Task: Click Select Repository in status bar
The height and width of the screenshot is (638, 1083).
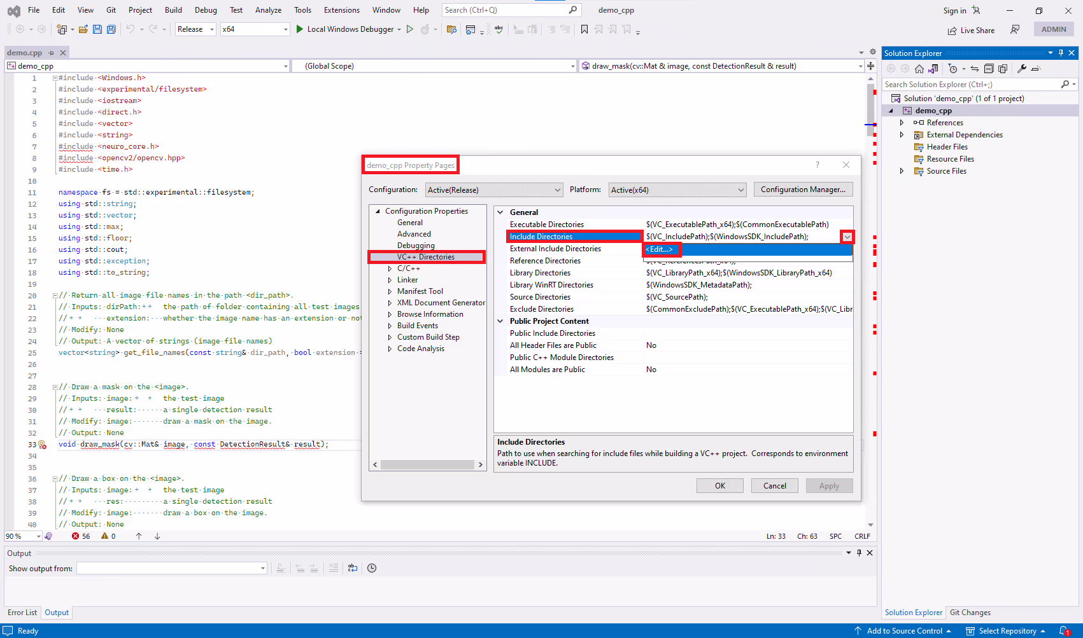Action: tap(1007, 631)
